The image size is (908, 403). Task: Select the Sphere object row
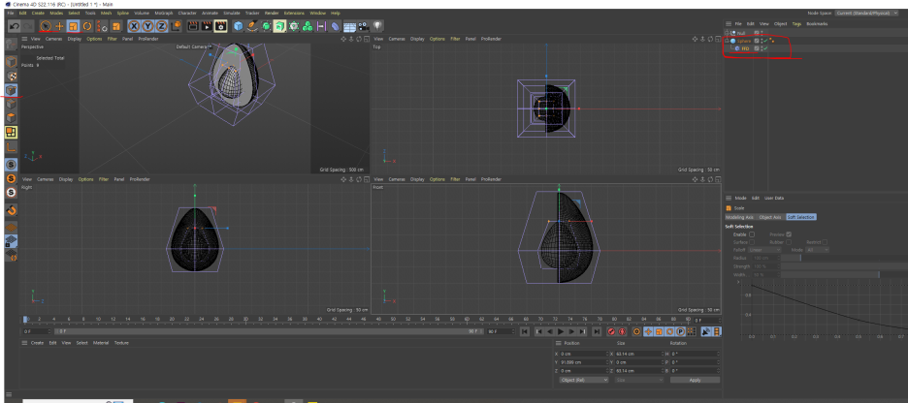[x=745, y=41]
